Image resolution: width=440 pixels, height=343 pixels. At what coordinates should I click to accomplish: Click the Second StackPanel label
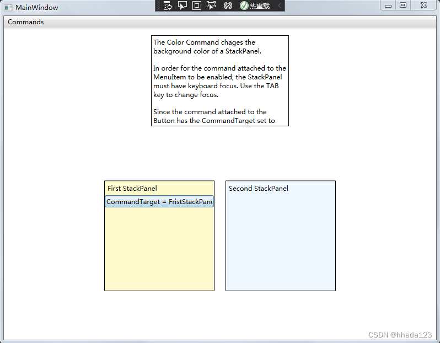tap(259, 189)
